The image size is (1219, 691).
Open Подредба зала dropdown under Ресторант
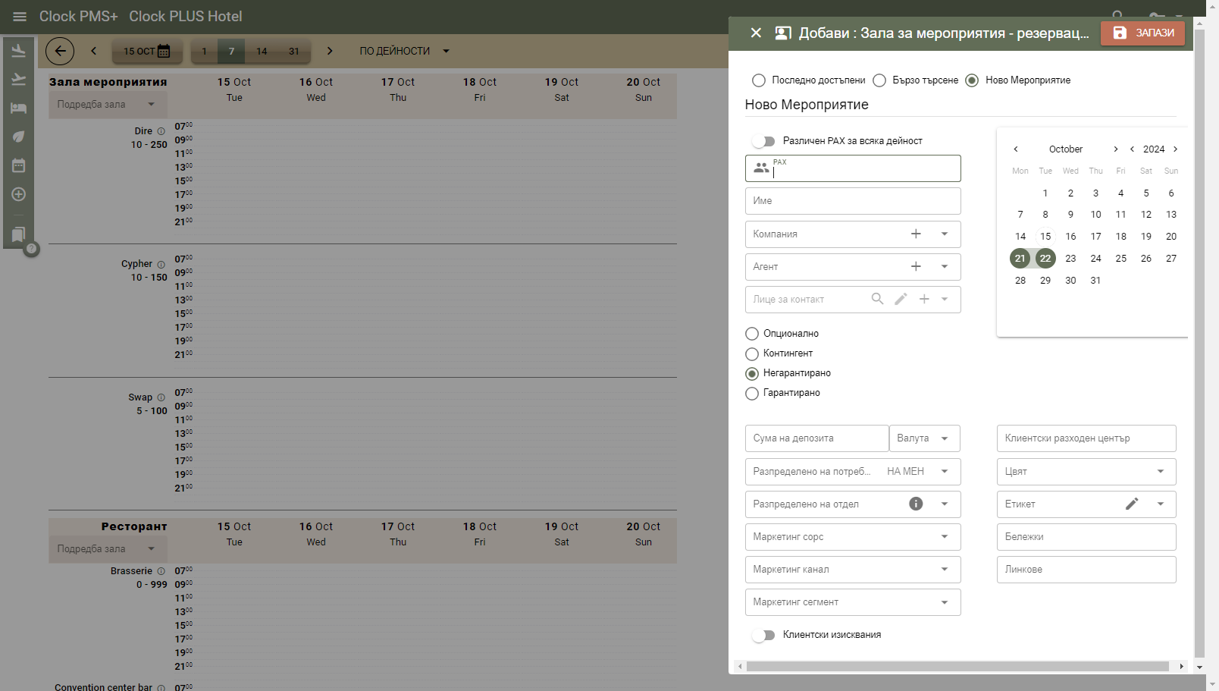108,549
